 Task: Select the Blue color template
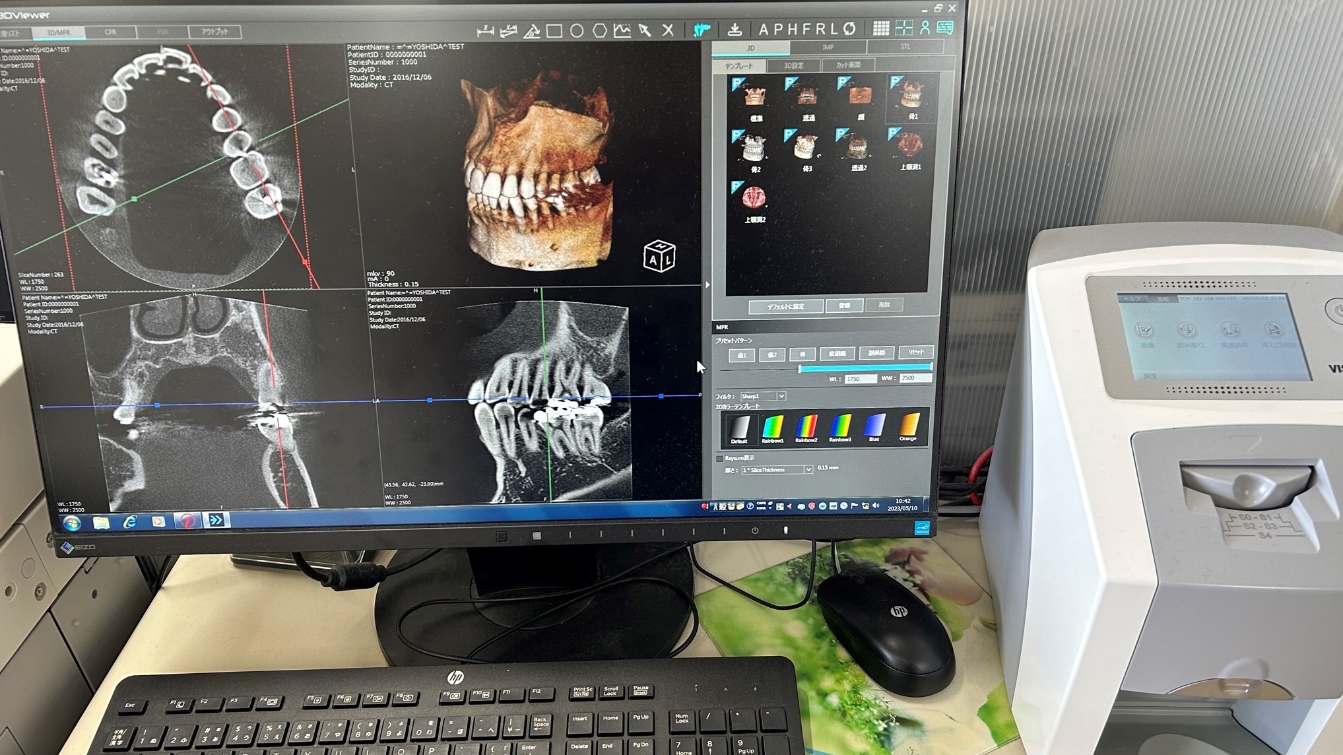(874, 426)
